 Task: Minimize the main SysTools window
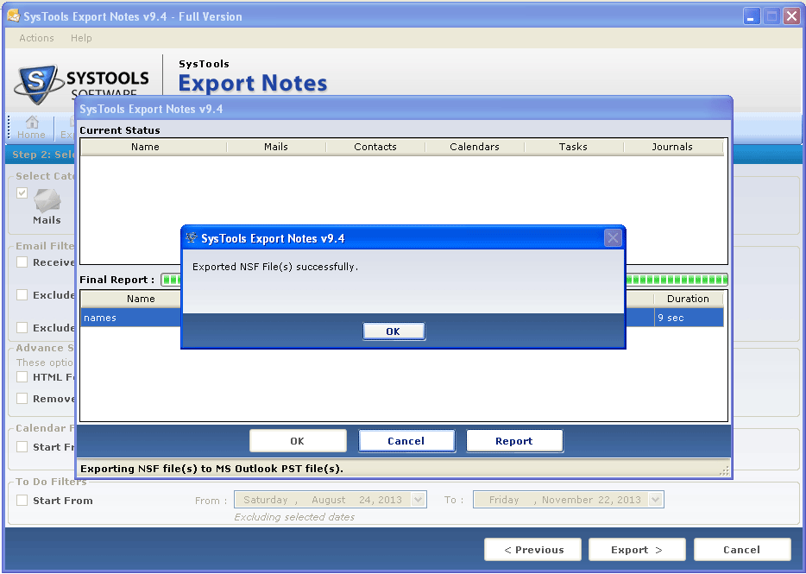coord(751,16)
